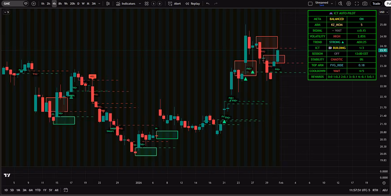Image resolution: width=391 pixels, height=196 pixels.
Task: Create an Alert
Action: 175,4
